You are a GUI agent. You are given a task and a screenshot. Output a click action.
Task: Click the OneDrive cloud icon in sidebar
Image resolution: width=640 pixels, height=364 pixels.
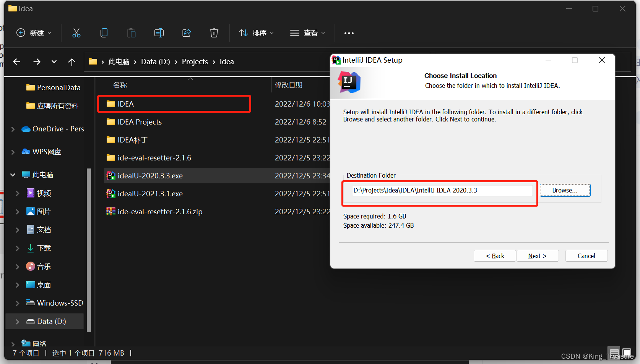coord(26,129)
